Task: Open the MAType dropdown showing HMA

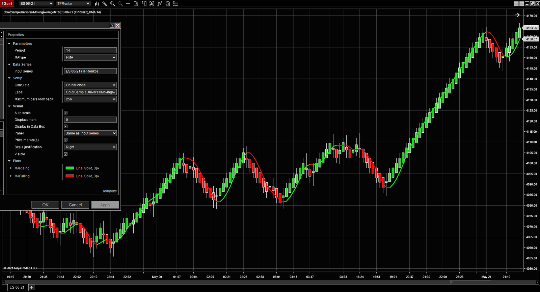Action: pos(90,57)
